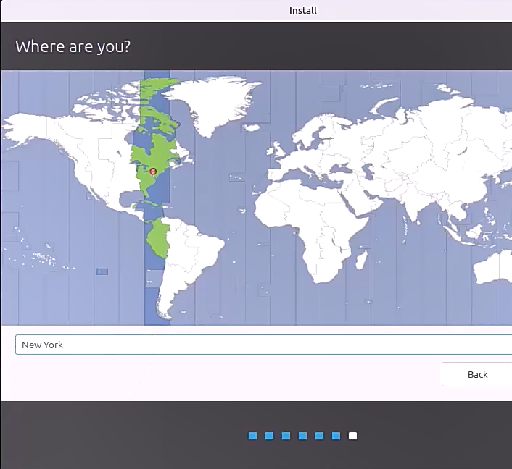Click the Install window title bar
This screenshot has height=469, width=512.
coord(256,10)
